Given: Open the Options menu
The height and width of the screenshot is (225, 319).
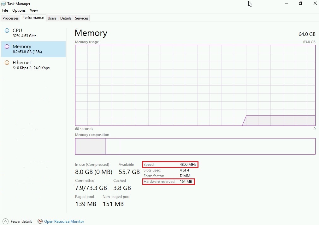Looking at the screenshot, I should tap(19, 10).
